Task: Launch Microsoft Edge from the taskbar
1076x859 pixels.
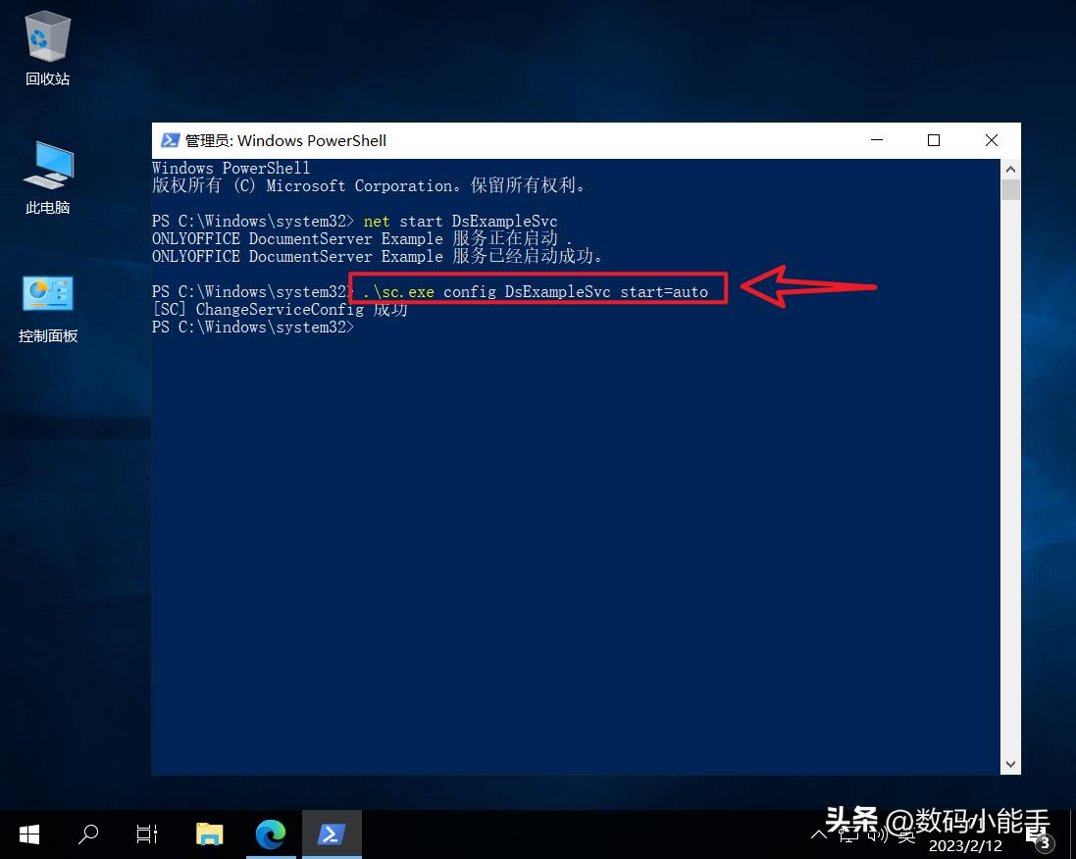Action: 271,834
